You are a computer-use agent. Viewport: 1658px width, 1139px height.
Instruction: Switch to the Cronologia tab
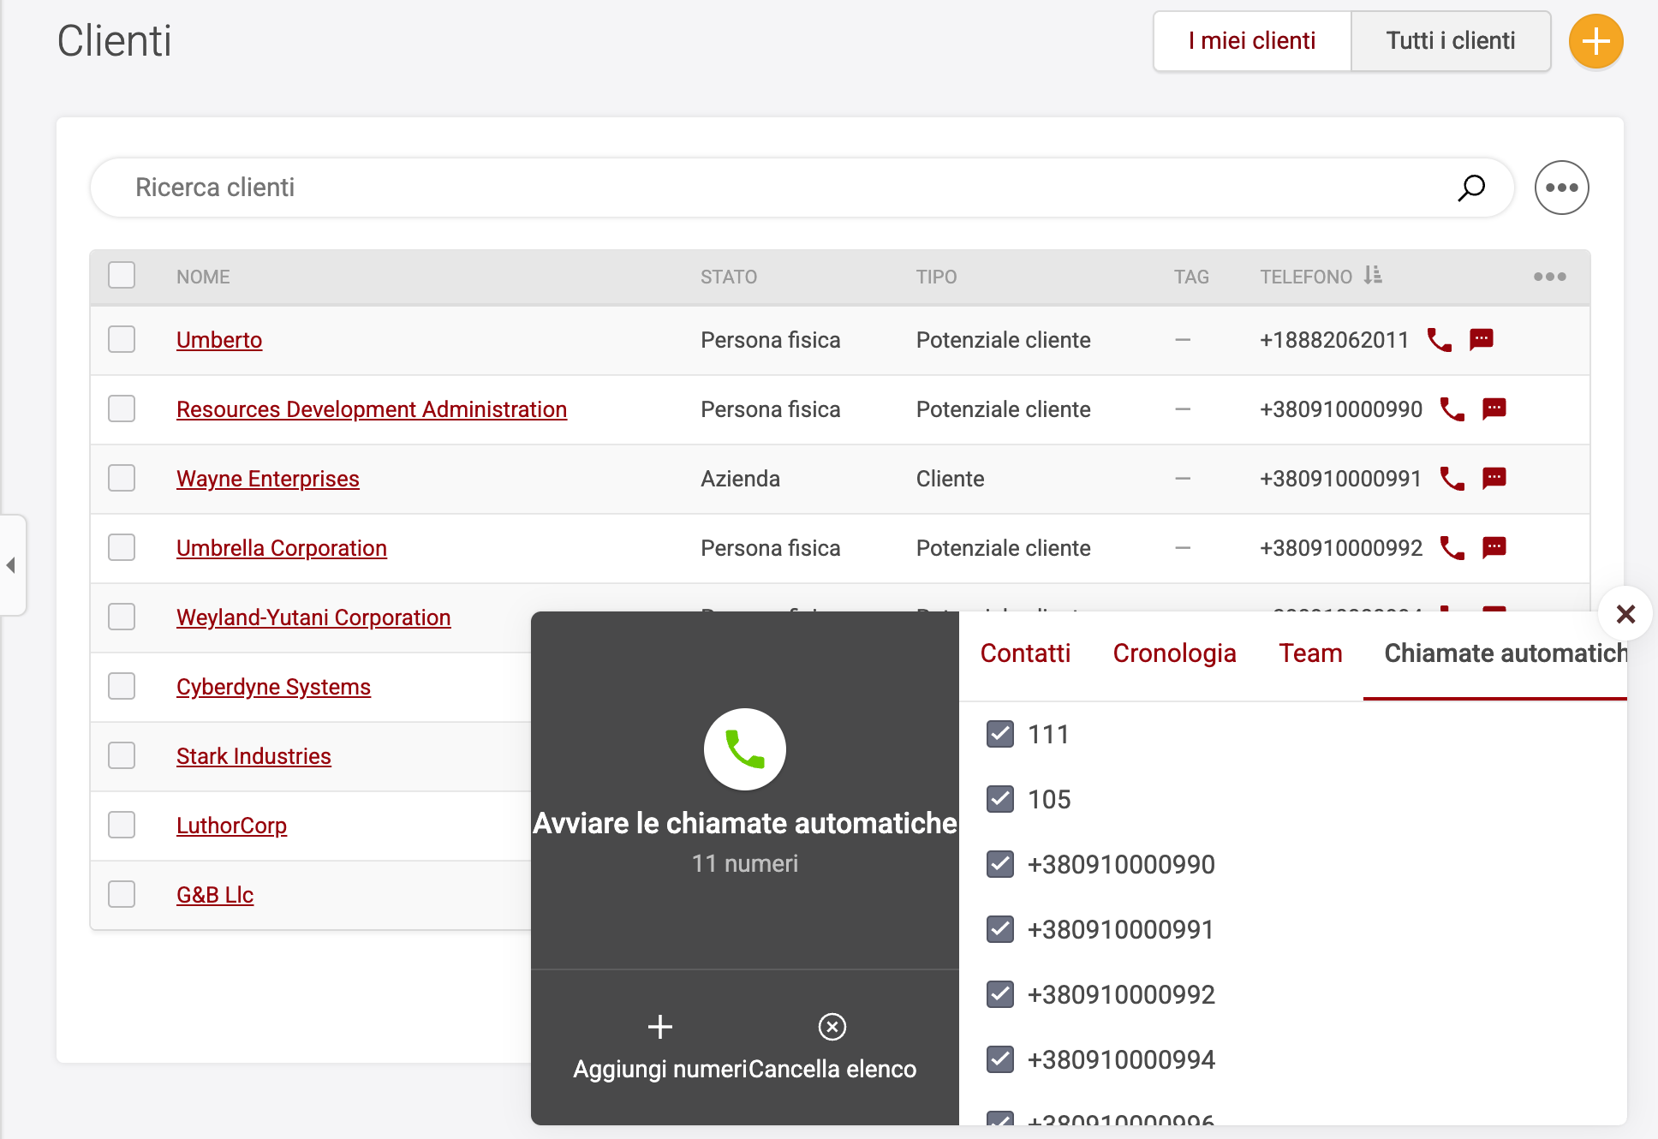point(1174,653)
